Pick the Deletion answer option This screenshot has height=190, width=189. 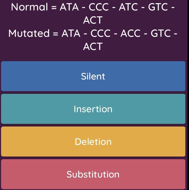point(93,142)
